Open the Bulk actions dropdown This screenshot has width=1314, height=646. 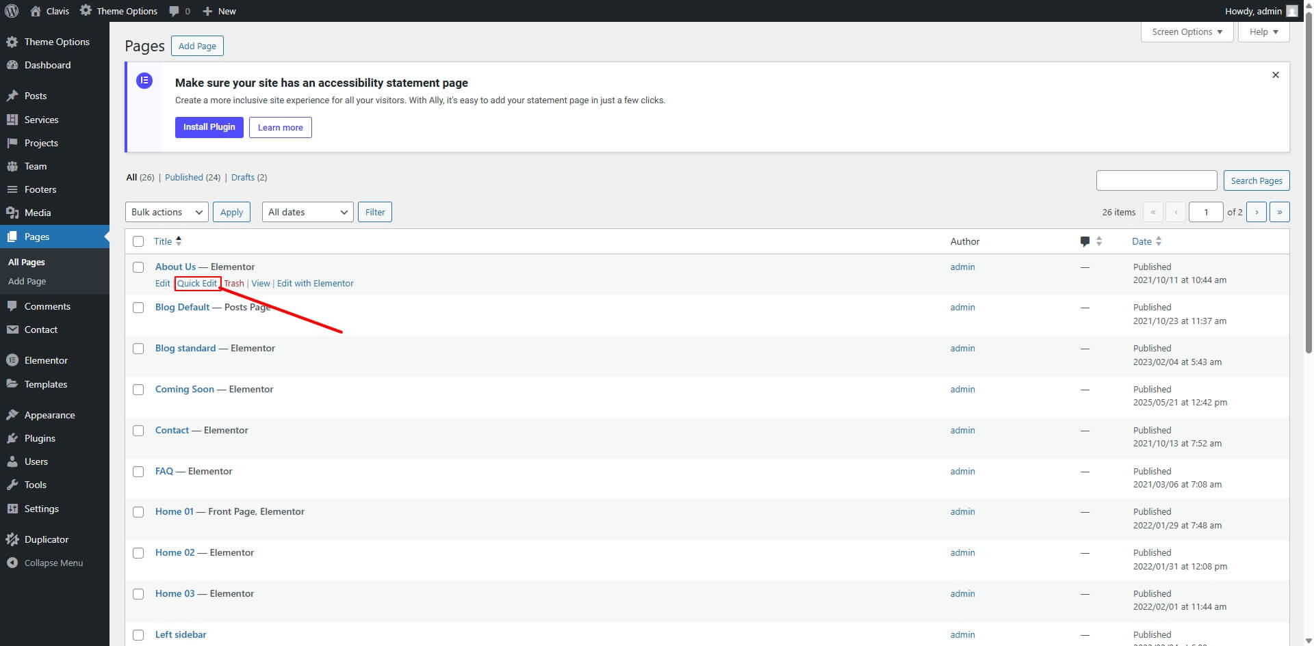coord(167,212)
